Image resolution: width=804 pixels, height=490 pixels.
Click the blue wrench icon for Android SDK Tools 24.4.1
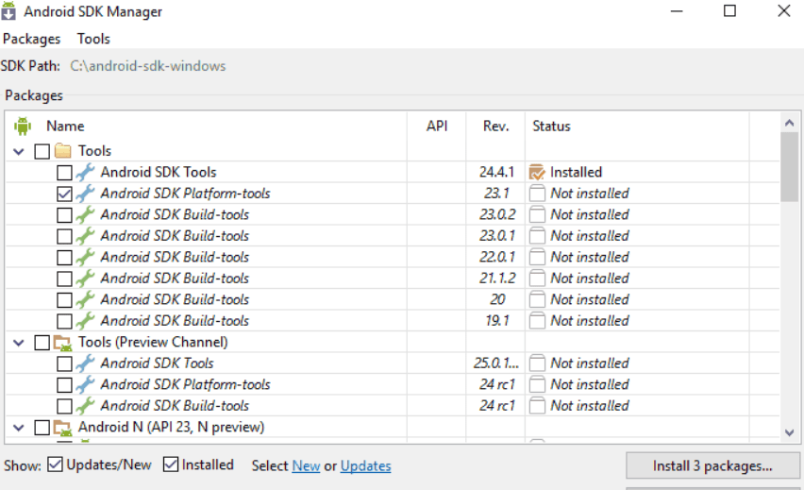click(x=85, y=172)
